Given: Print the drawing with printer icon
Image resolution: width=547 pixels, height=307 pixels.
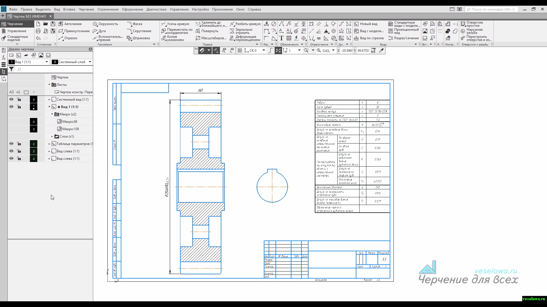Looking at the screenshot, I should pos(38,31).
